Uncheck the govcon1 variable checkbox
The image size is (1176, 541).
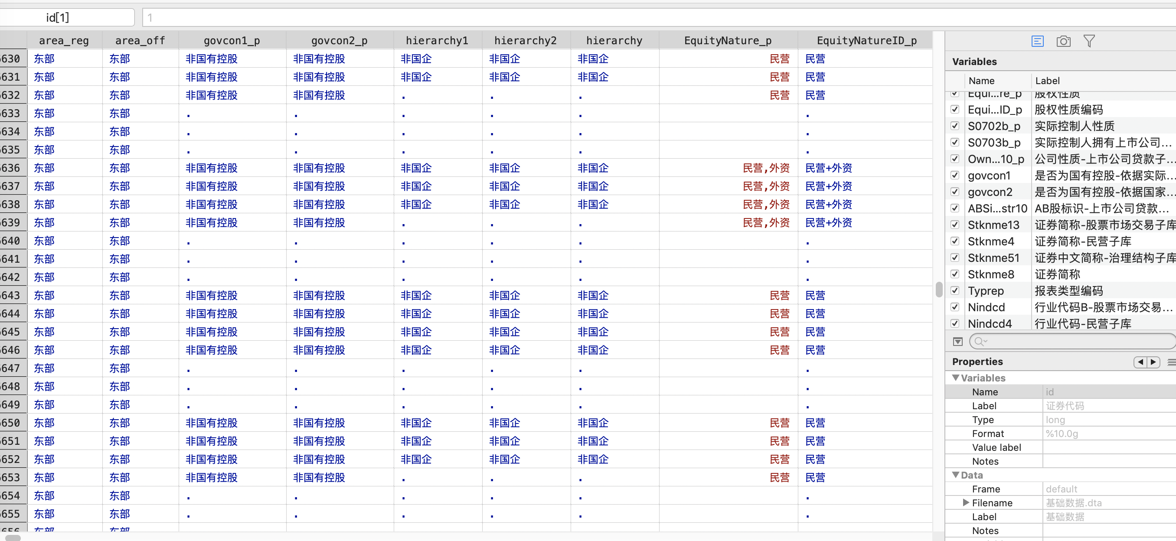(954, 175)
